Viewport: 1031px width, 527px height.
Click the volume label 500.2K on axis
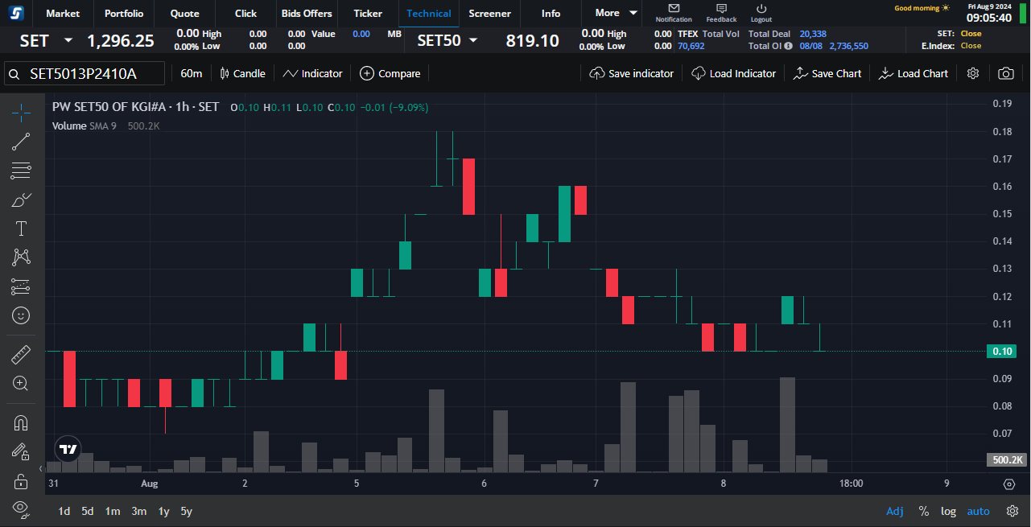click(x=1006, y=460)
